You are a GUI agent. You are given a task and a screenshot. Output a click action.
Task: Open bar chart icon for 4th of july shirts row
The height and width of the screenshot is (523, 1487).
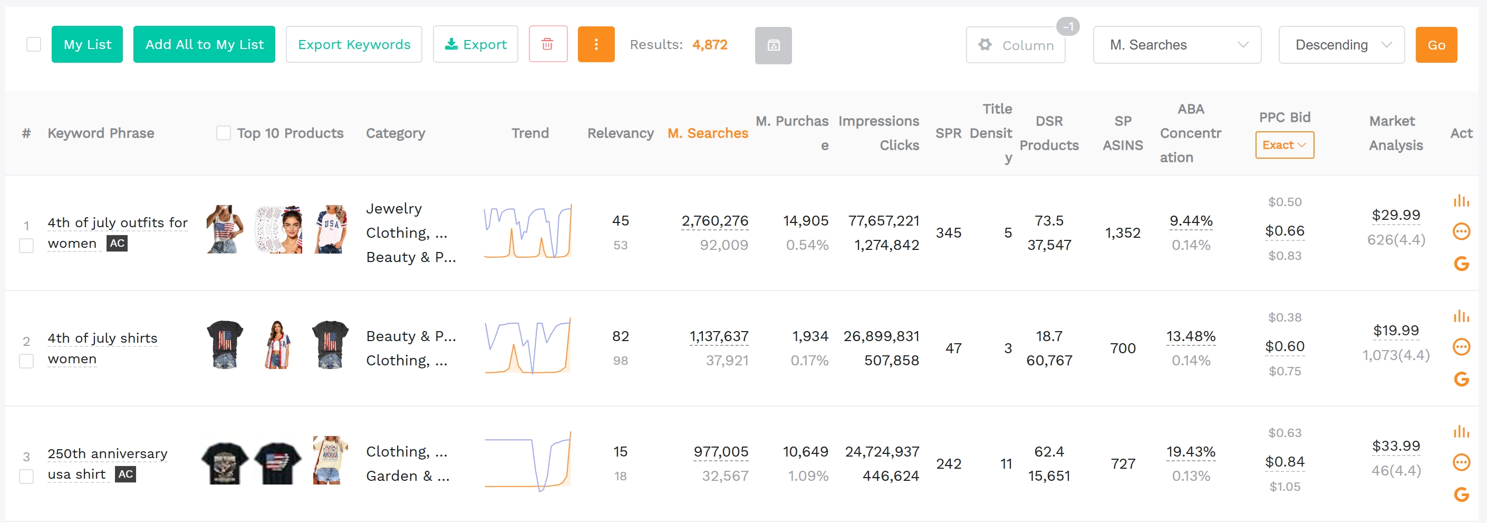click(1461, 316)
